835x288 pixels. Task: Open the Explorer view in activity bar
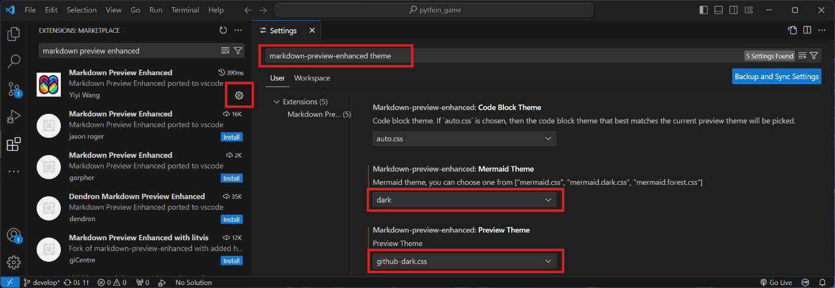(x=14, y=34)
